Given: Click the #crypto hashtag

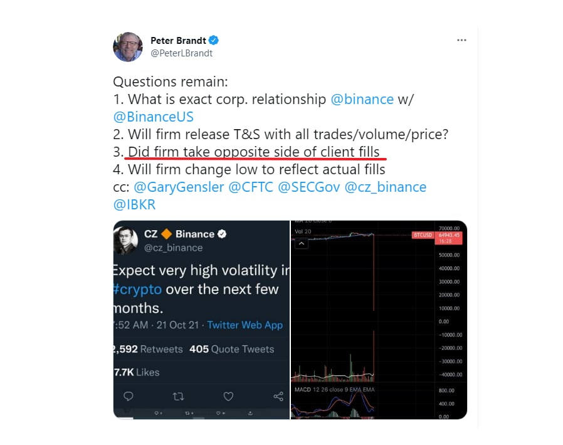Looking at the screenshot, I should 137,290.
